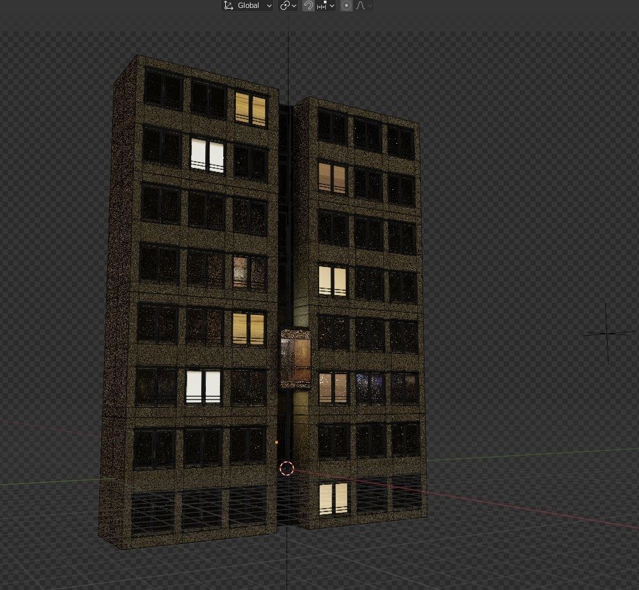Open proportional editing falloff menu
The width and height of the screenshot is (639, 590).
click(363, 6)
